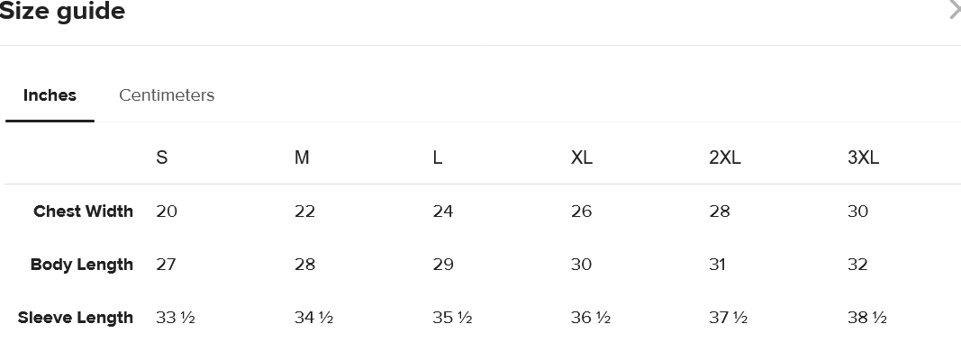Select the M size column header
Image resolution: width=961 pixels, height=360 pixels.
coord(302,157)
